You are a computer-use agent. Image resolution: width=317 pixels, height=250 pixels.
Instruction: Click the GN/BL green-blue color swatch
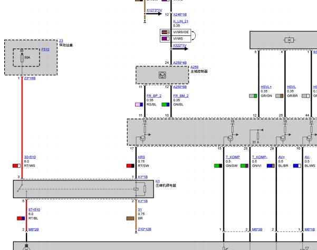[x=166, y=104]
